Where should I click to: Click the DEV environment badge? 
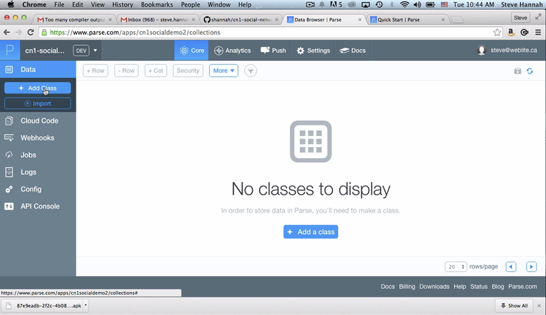(x=81, y=51)
